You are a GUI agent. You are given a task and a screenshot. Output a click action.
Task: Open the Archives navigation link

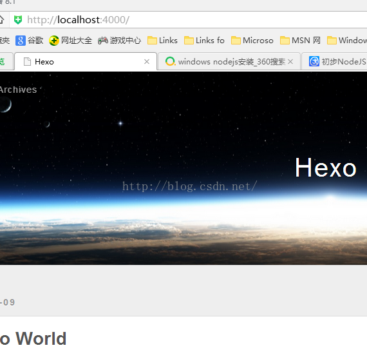pos(18,90)
